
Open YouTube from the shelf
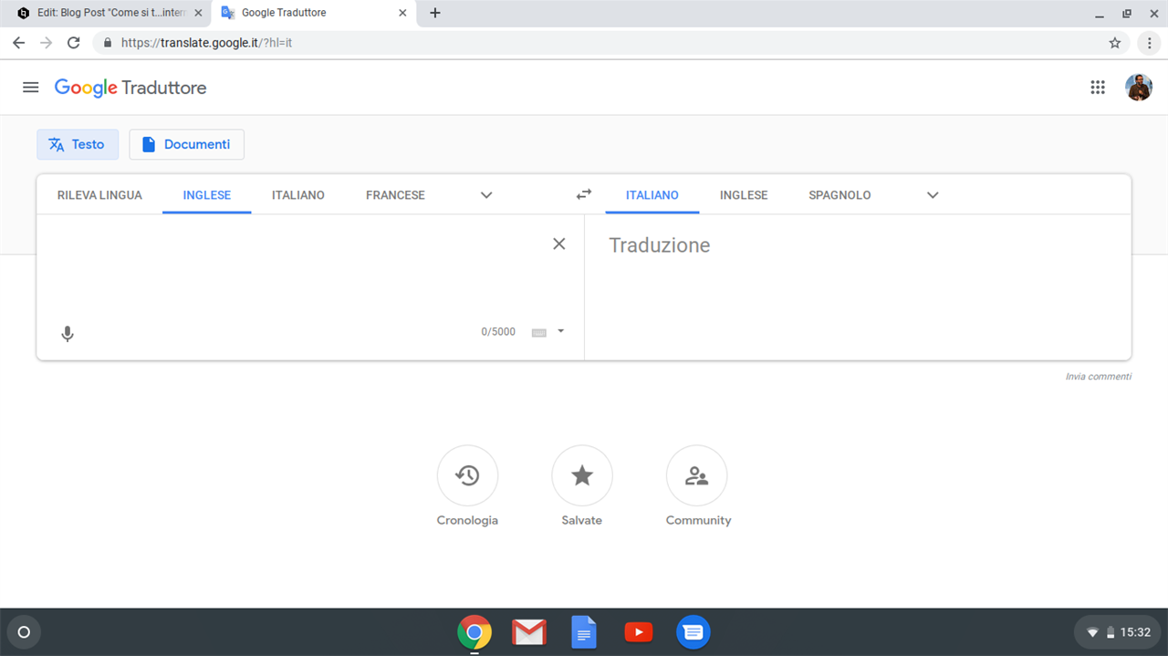(x=639, y=631)
